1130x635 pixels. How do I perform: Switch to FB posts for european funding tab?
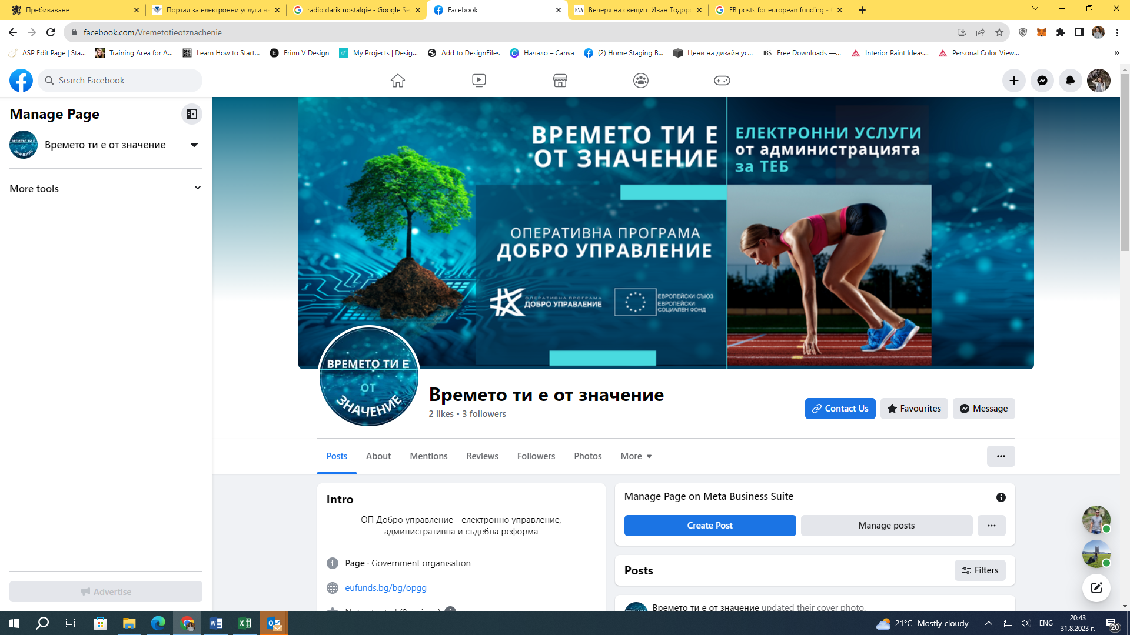777,10
